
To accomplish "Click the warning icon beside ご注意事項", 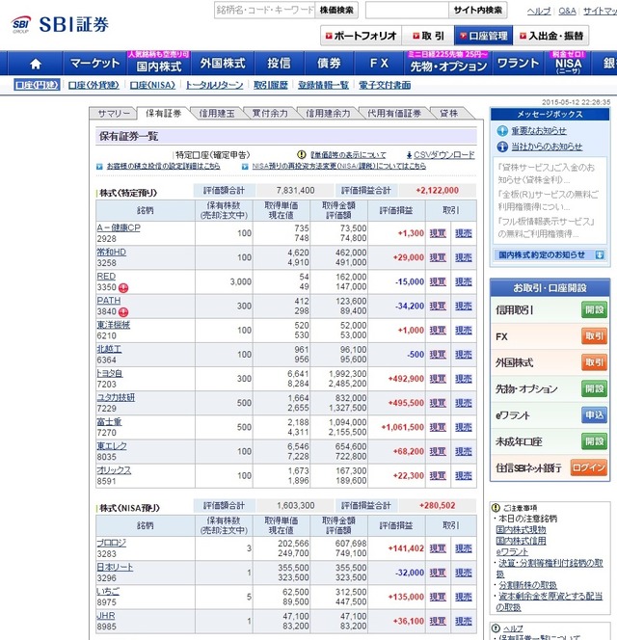I will pyautogui.click(x=496, y=508).
